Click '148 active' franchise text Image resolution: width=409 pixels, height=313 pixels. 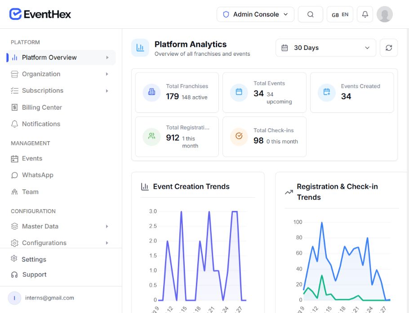pos(195,98)
